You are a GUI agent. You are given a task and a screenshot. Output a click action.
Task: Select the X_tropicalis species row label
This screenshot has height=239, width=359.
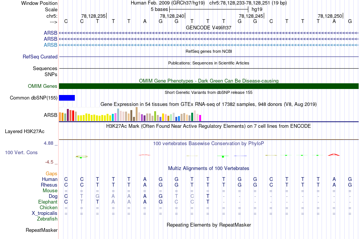click(x=45, y=213)
